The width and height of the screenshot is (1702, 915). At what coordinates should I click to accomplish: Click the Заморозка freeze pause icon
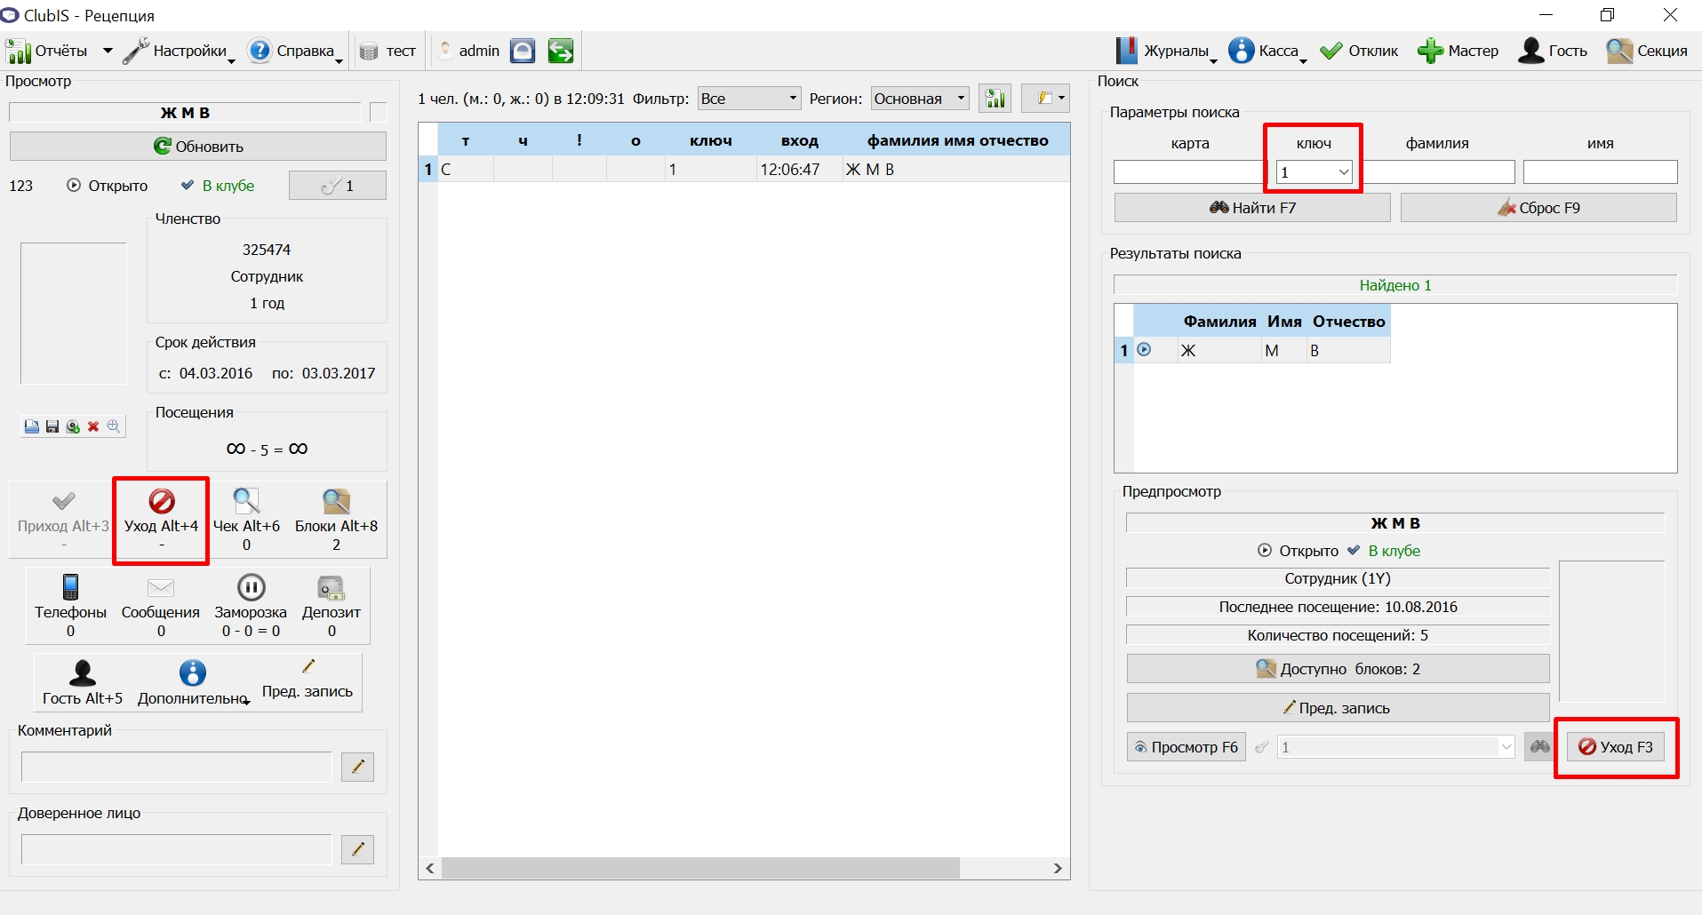pos(252,587)
